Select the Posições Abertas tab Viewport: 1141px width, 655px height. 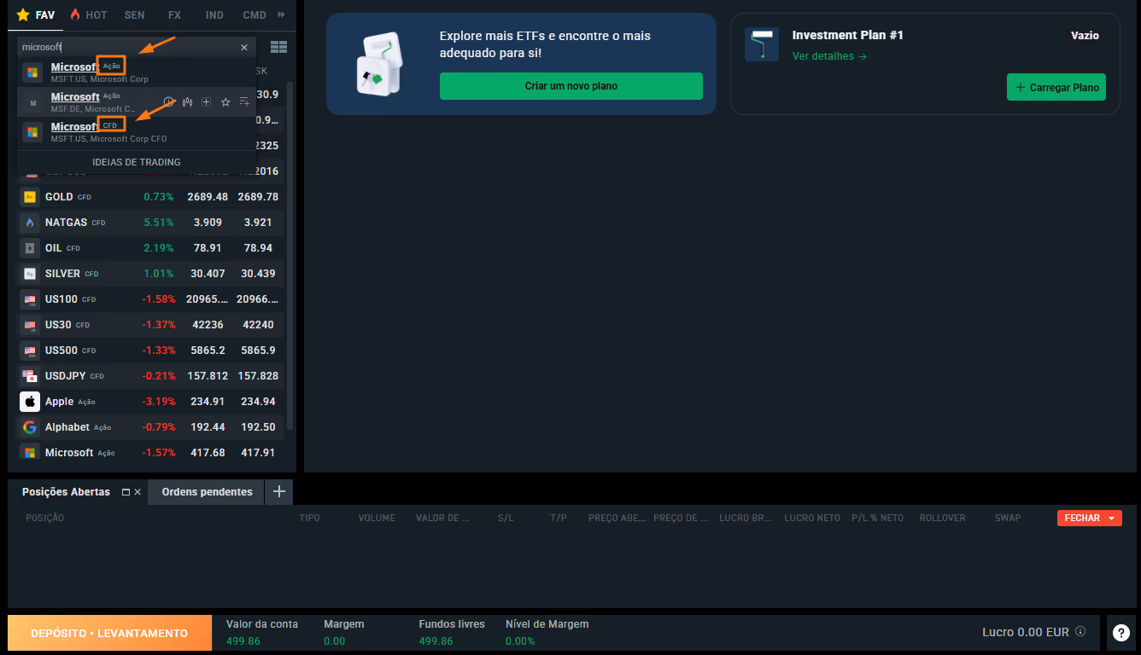point(66,492)
